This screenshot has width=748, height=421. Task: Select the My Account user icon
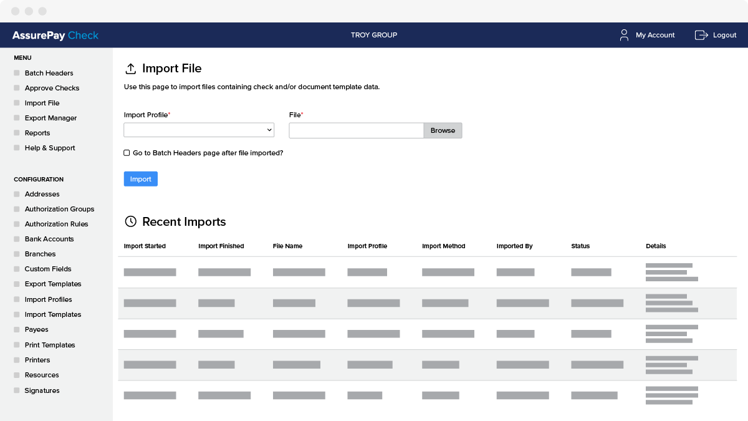624,35
